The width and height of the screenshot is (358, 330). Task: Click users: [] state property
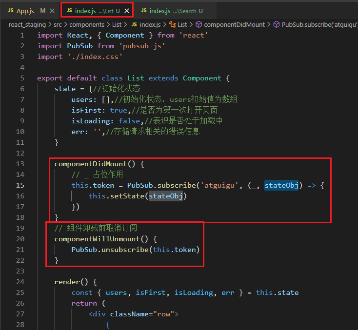91,99
